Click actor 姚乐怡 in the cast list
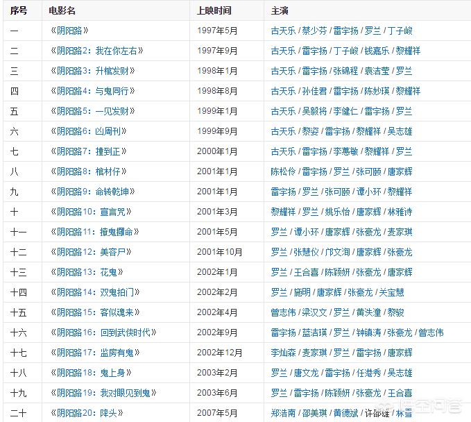This screenshot has height=422, width=471. [337, 212]
